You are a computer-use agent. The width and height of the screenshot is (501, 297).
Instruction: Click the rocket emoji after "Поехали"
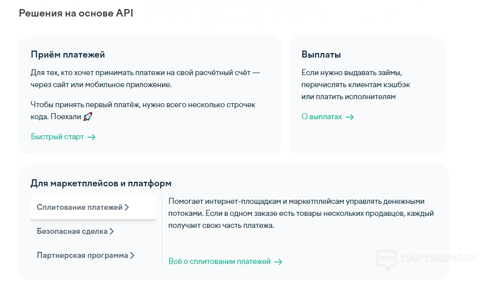click(88, 117)
